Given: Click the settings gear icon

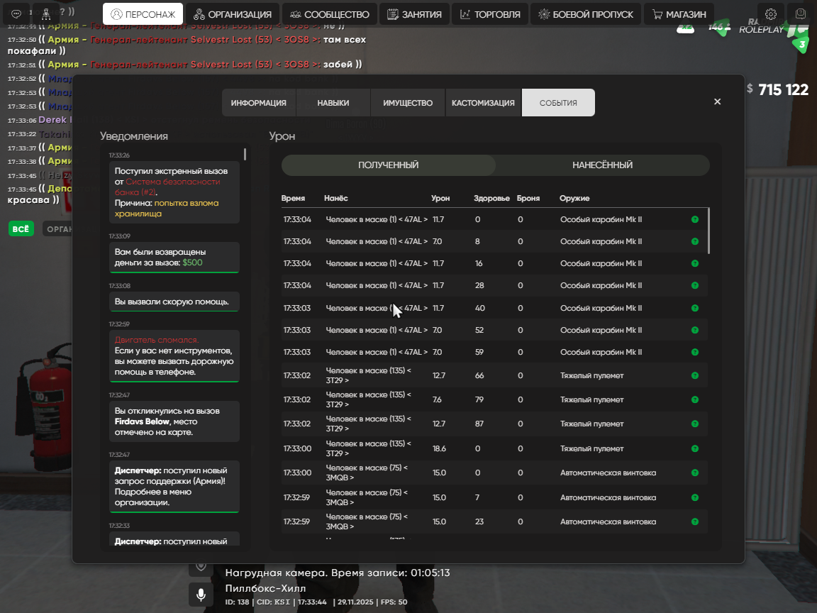Looking at the screenshot, I should point(771,14).
